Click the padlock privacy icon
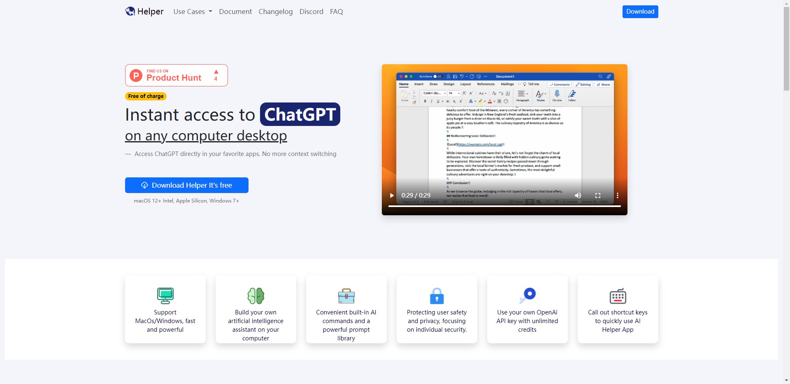 [437, 296]
